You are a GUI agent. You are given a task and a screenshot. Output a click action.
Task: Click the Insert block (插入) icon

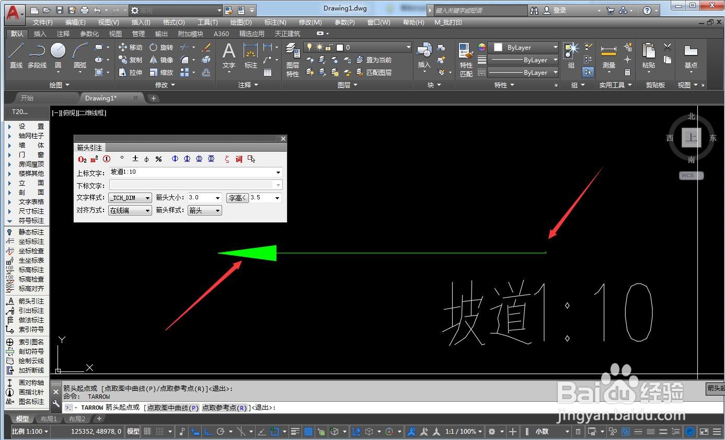pyautogui.click(x=424, y=55)
